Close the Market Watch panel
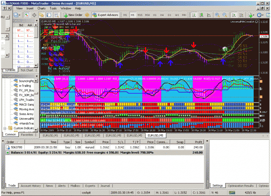The width and height of the screenshot is (271, 196). [37, 20]
